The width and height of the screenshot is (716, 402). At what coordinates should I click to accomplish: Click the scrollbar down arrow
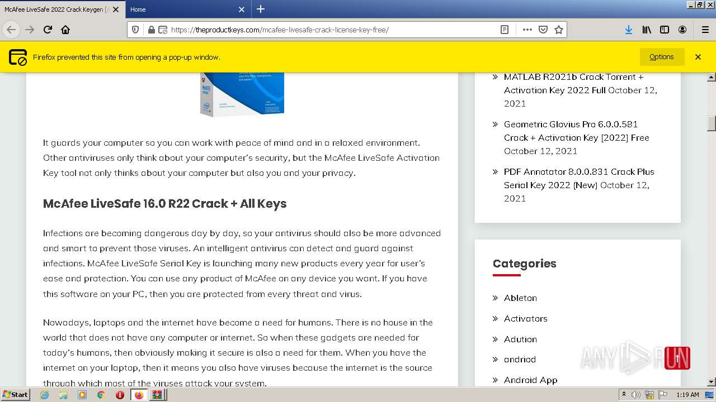click(x=711, y=381)
